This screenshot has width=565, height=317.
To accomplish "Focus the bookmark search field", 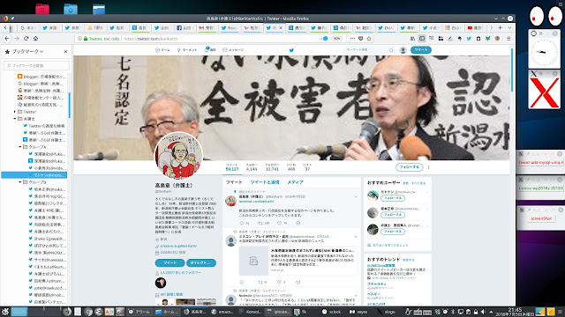I will pos(37,65).
